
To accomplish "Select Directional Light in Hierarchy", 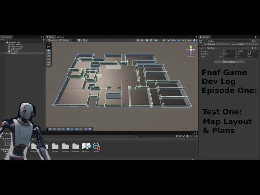I will coord(17,47).
